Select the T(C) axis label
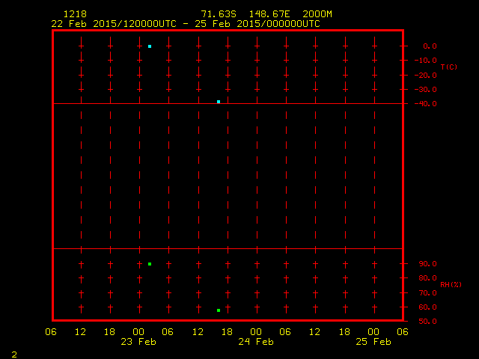Image resolution: width=479 pixels, height=359 pixels. pos(448,67)
